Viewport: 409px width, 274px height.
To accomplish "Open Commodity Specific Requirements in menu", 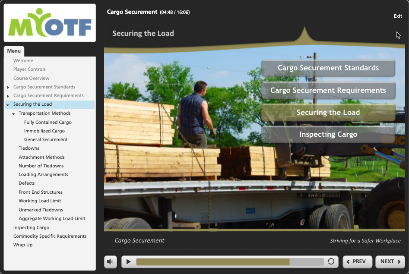I will (x=50, y=236).
